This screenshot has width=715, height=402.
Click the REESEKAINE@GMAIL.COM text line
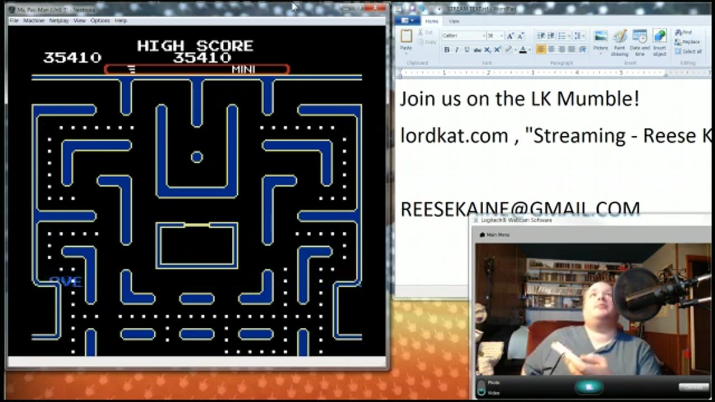[x=520, y=209]
